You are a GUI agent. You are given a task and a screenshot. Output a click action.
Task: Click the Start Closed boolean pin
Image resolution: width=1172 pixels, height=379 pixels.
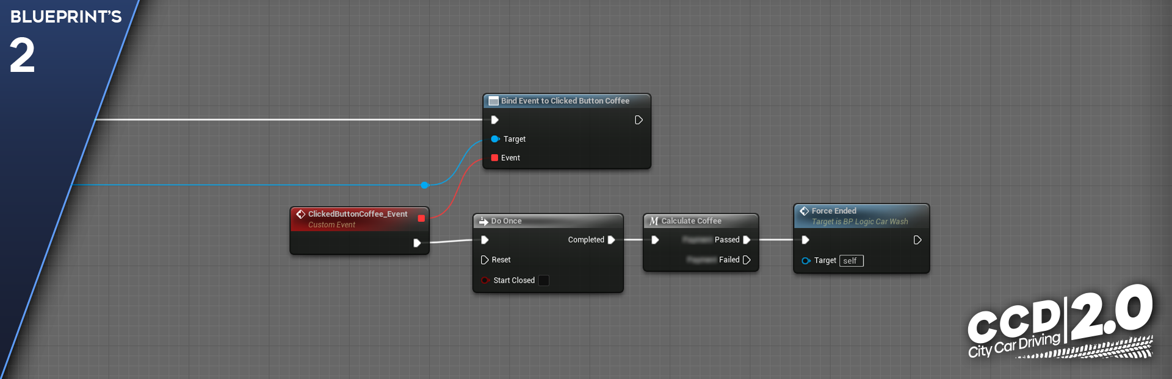click(485, 280)
